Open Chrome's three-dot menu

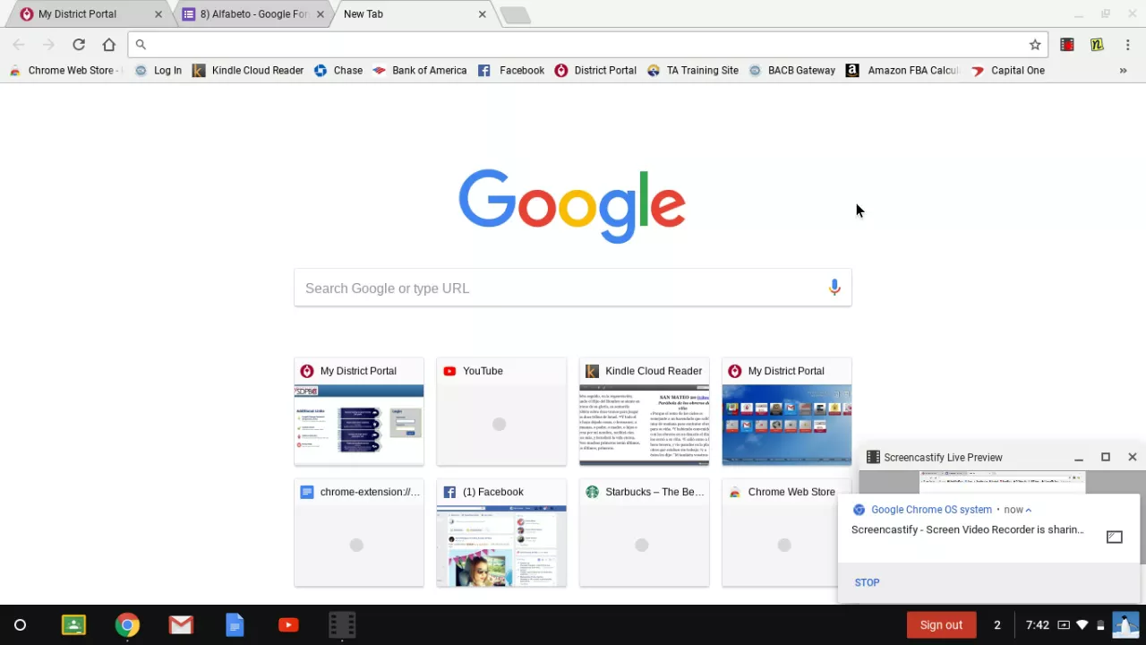(1127, 44)
